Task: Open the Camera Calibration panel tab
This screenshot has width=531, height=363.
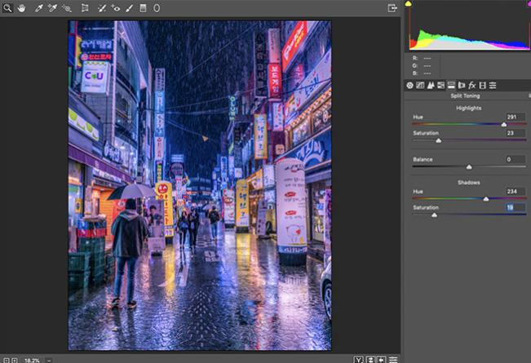Action: tap(483, 86)
